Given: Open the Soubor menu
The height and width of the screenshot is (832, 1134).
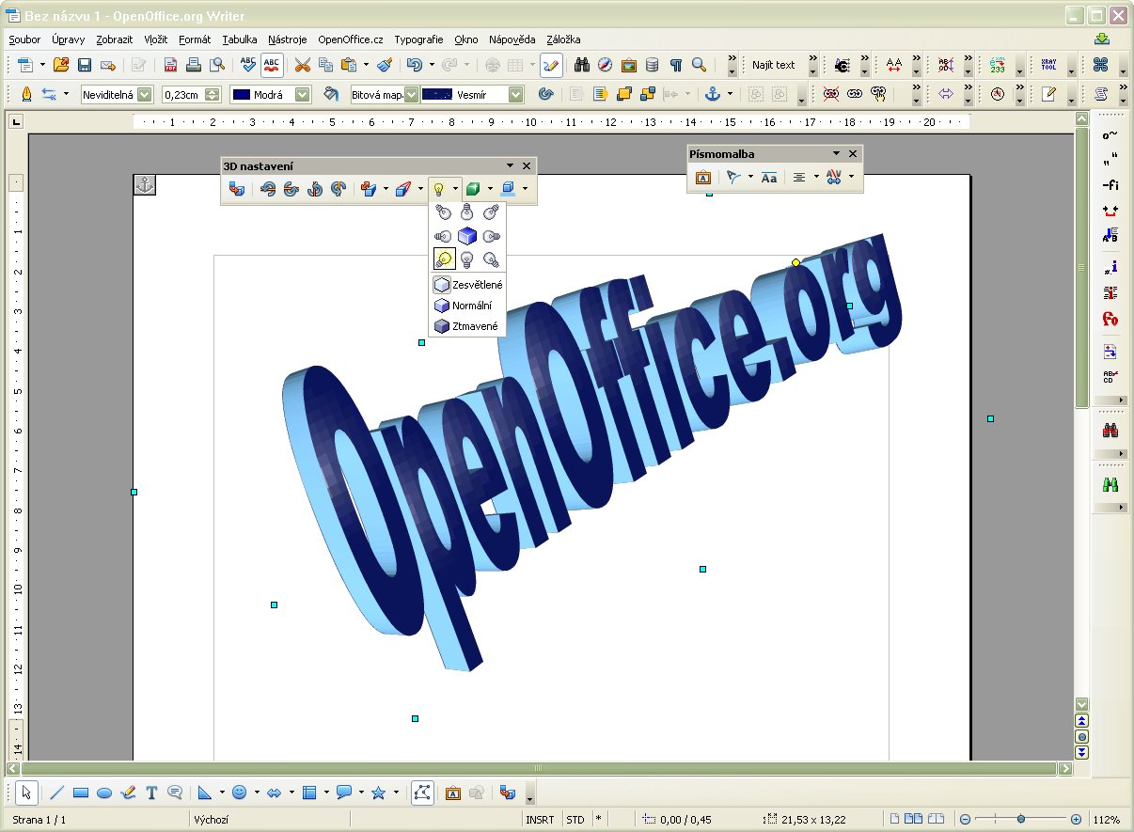Looking at the screenshot, I should [x=25, y=39].
